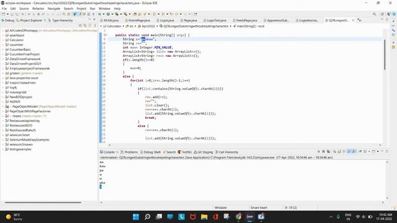Viewport: 397px width, 223px height.
Task: Open the LoginTest.java editor tab
Action: (x=215, y=20)
